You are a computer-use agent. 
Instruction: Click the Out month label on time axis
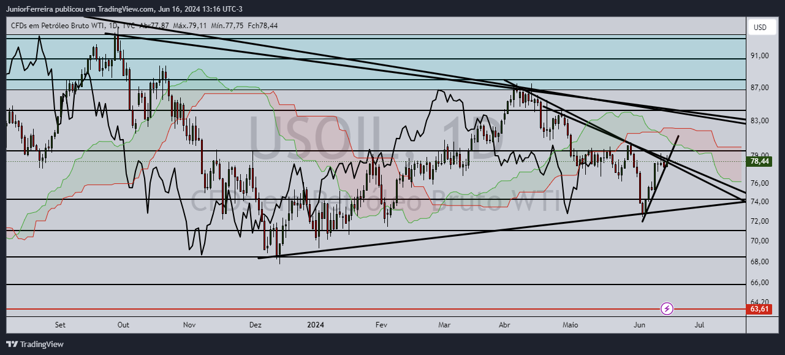click(x=123, y=325)
